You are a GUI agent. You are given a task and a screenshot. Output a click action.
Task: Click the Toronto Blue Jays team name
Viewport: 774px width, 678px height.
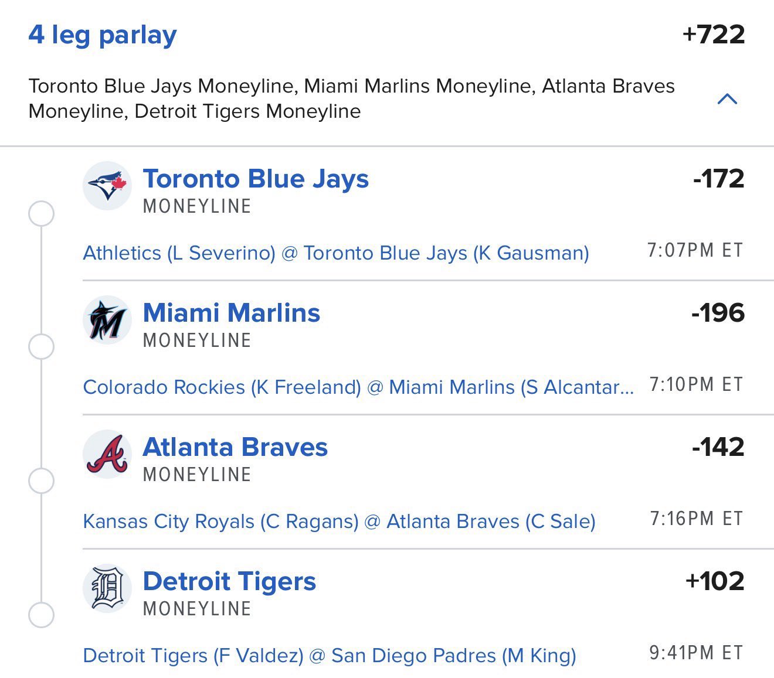[256, 179]
